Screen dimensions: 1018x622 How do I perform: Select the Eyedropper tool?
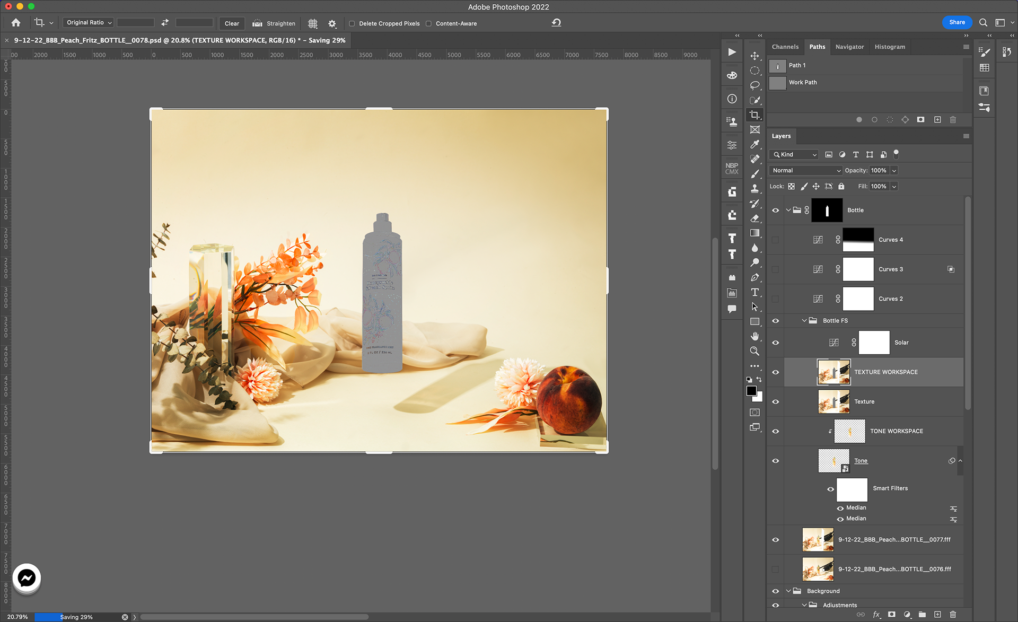[x=754, y=144]
